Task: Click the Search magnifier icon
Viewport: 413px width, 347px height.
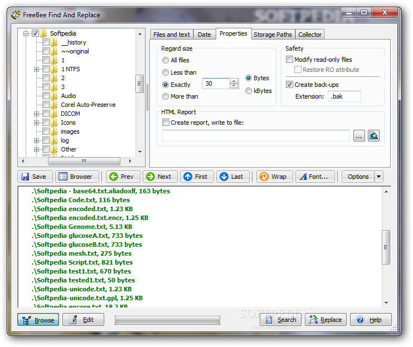Action: (x=269, y=320)
